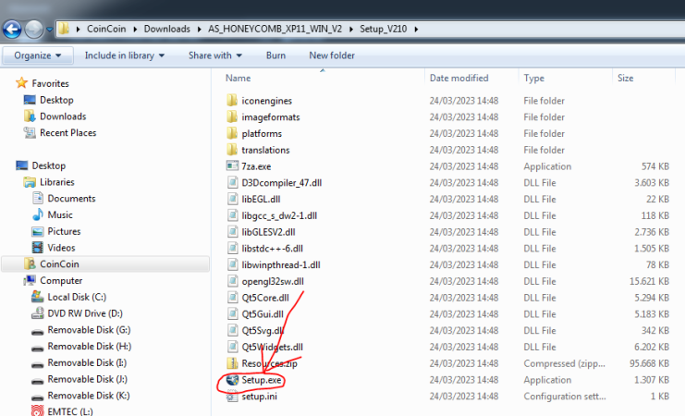Expand the breadcrumb arrow after Downloads
Viewport: 685px width, 416px height.
[x=199, y=30]
